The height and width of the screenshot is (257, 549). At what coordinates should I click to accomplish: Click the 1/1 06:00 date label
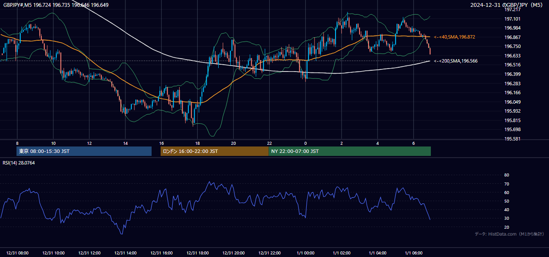click(414, 253)
